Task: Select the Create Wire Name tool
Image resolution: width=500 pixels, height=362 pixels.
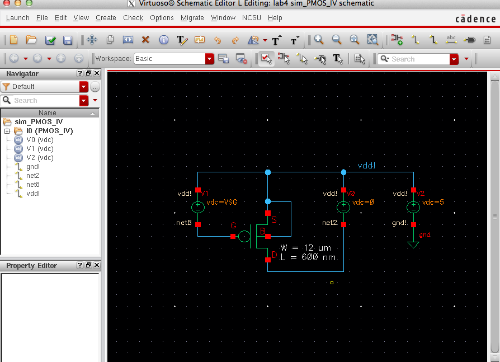Action: point(451,40)
